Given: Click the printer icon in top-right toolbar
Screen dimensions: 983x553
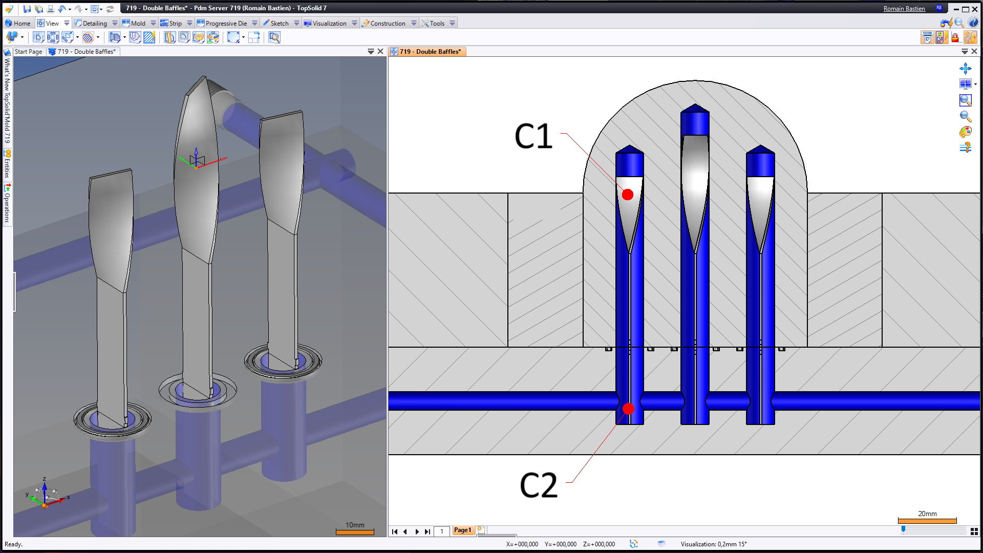Looking at the screenshot, I should (927, 37).
